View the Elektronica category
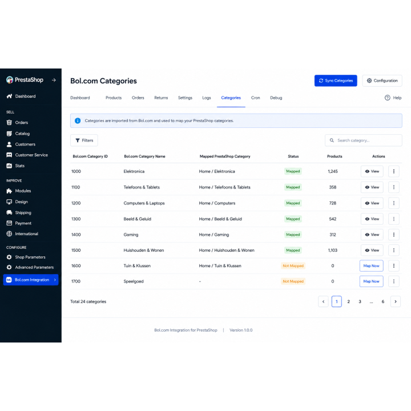Viewport: 411px width, 411px height. click(x=372, y=171)
